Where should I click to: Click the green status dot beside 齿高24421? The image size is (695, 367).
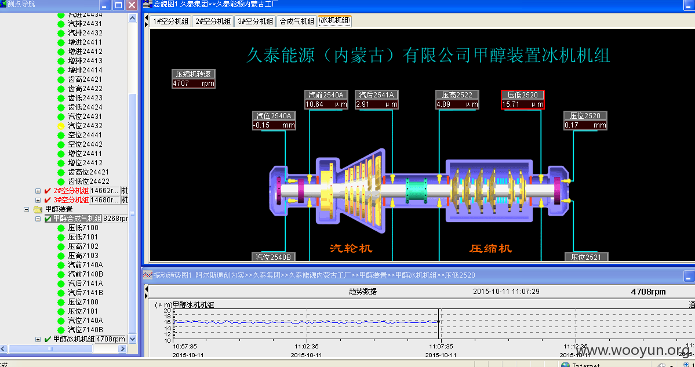coord(61,79)
